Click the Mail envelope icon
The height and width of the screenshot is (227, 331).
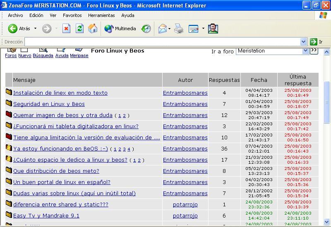[163, 29]
